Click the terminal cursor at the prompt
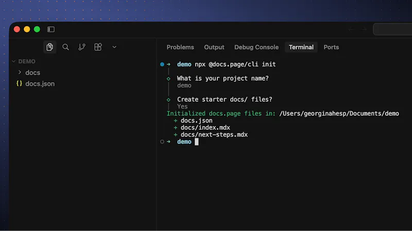The width and height of the screenshot is (412, 231). [197, 142]
